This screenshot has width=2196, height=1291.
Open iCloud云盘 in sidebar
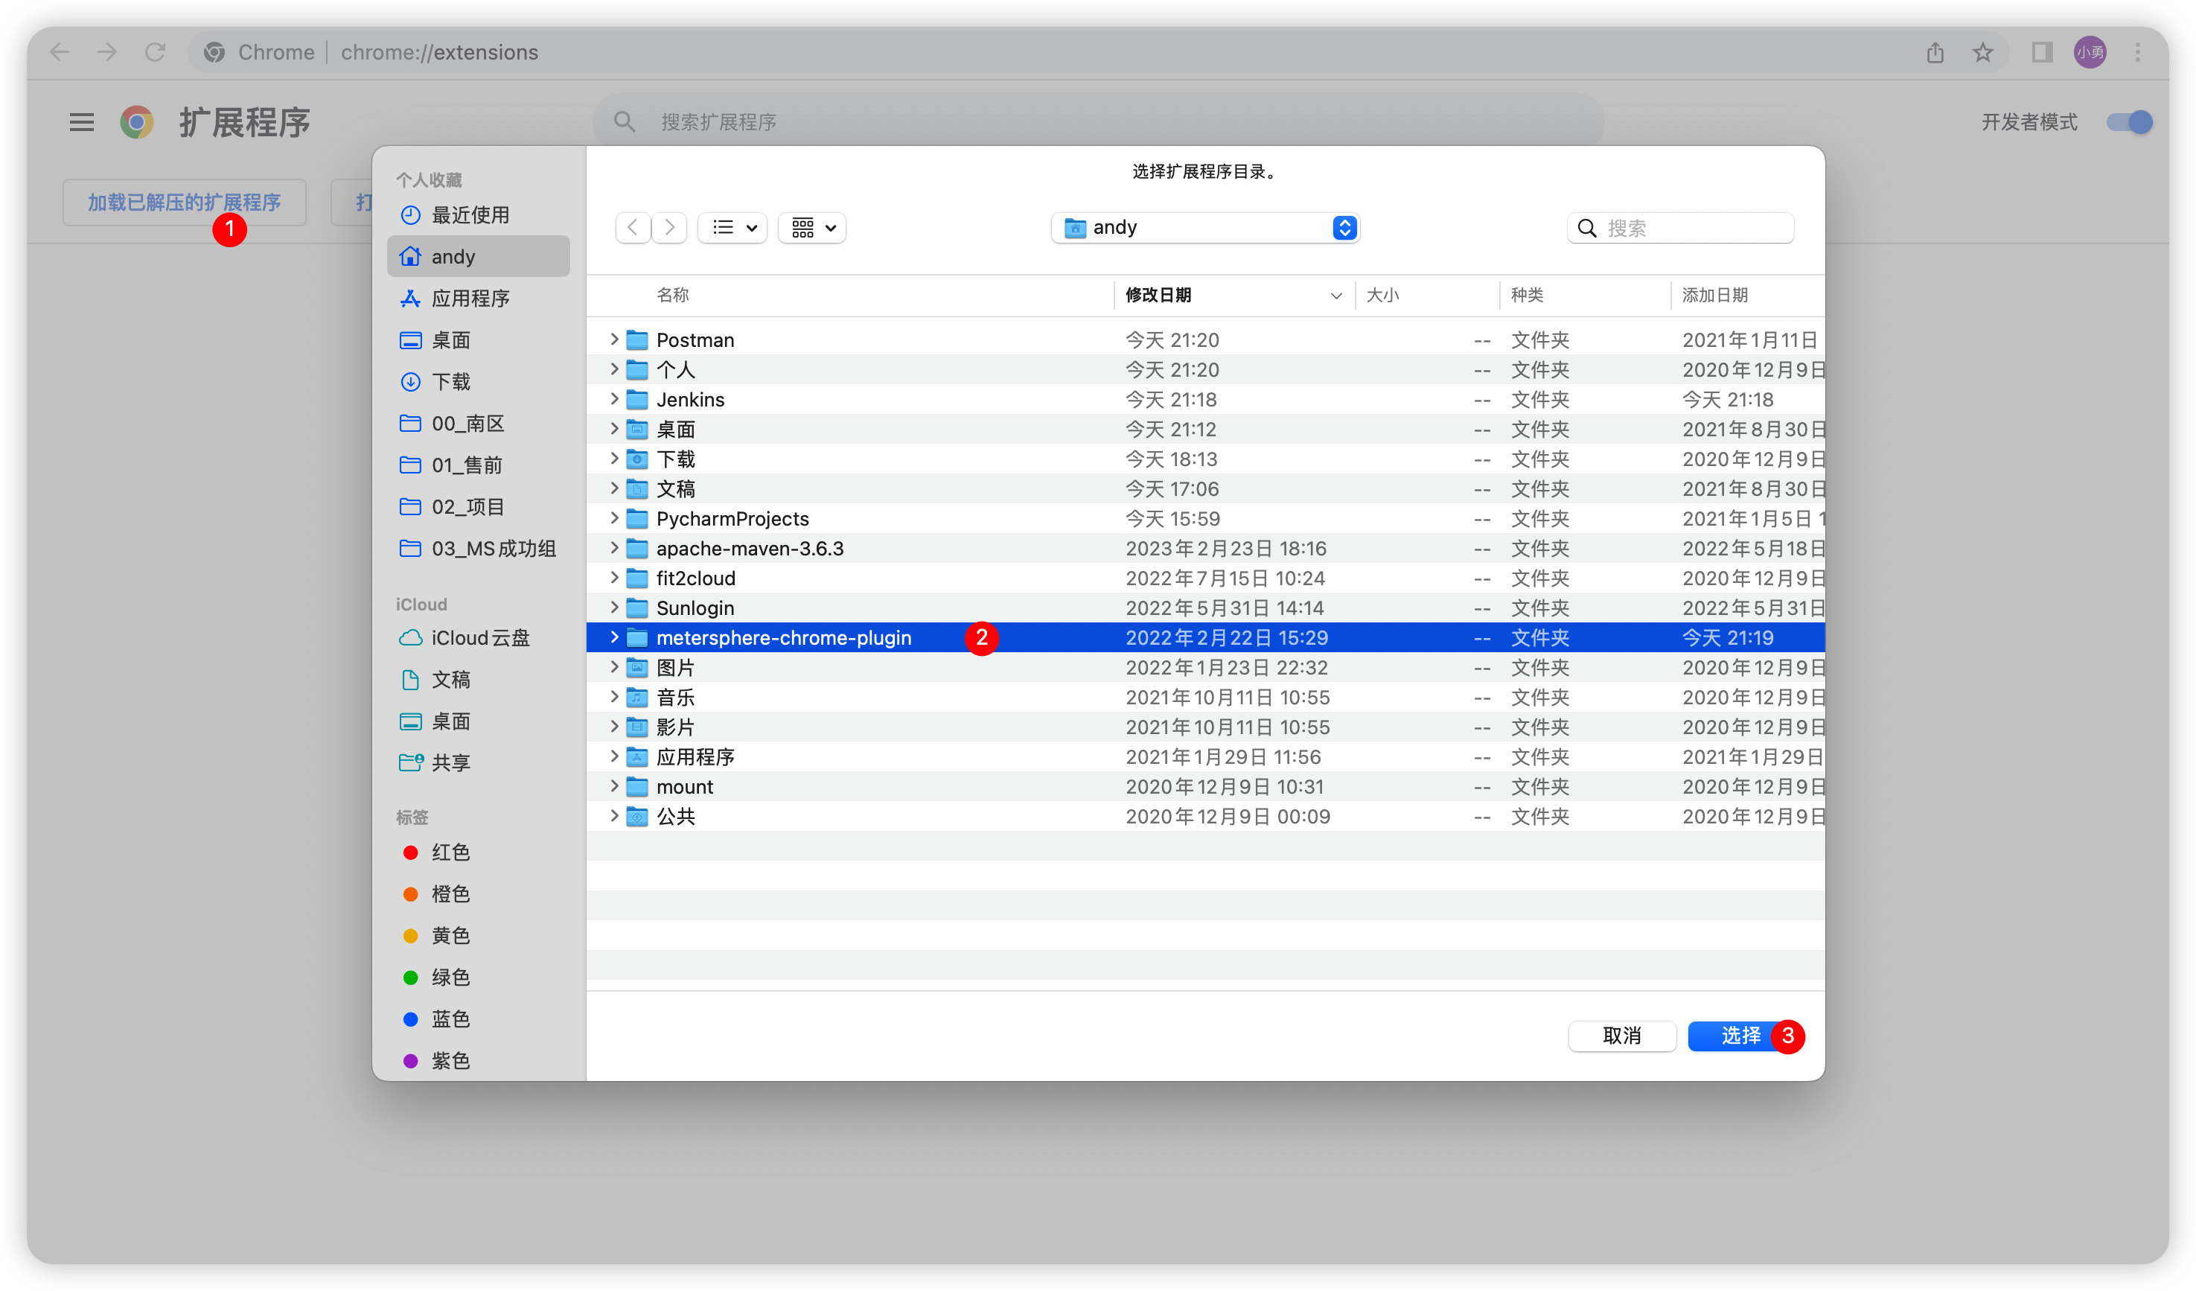pos(479,638)
